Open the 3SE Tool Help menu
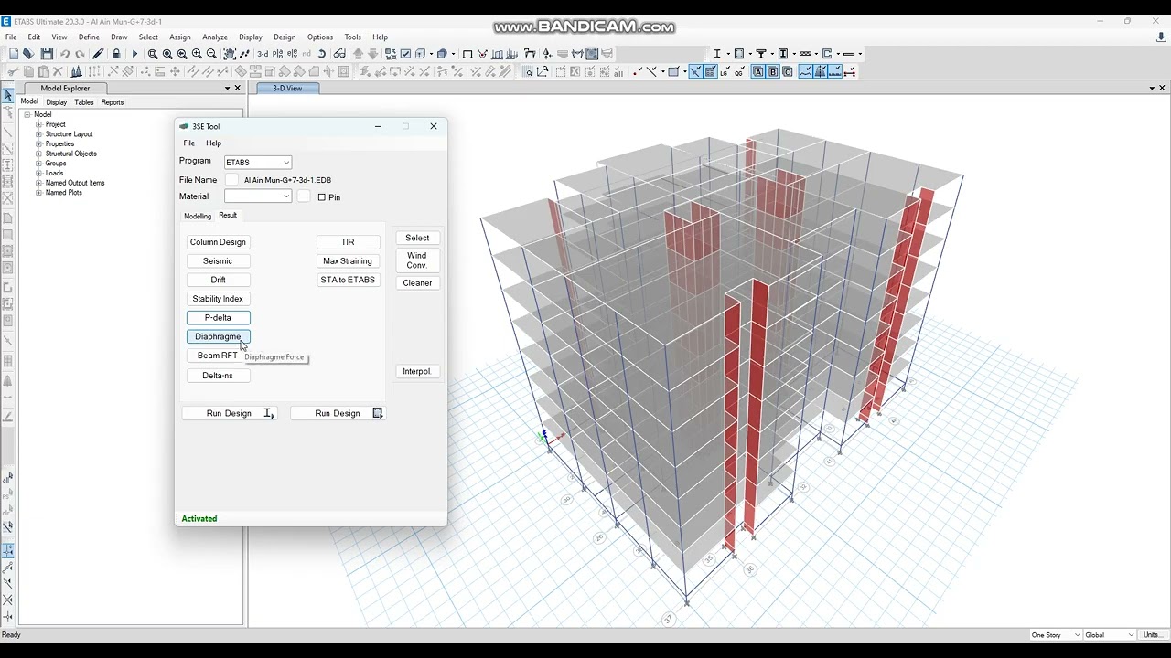Viewport: 1171px width, 658px height. coord(213,143)
